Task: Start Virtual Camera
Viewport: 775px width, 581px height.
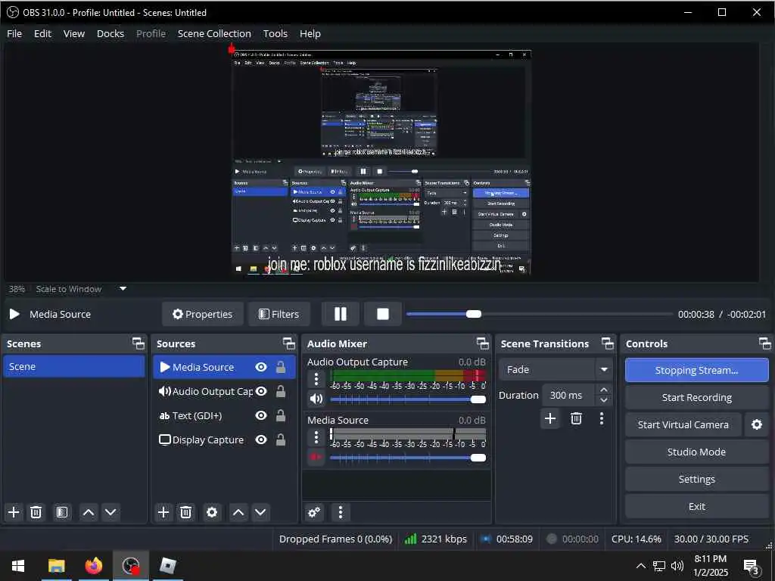Action: (683, 425)
